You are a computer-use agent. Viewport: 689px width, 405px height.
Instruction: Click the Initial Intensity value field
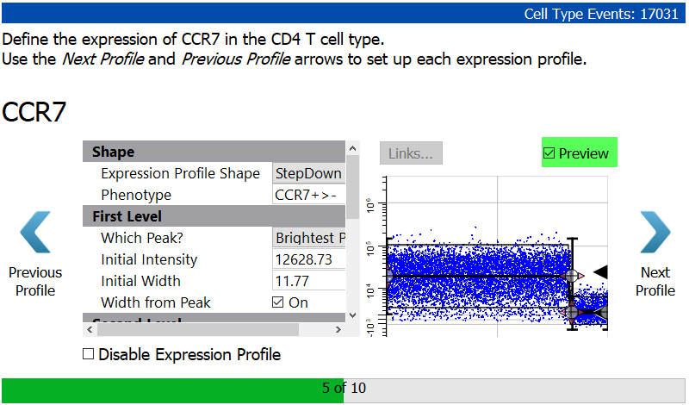(x=308, y=259)
